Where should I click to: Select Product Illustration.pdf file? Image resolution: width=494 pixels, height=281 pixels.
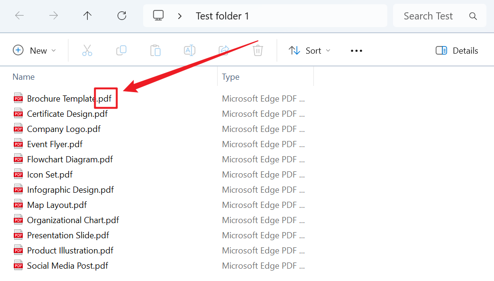click(70, 251)
